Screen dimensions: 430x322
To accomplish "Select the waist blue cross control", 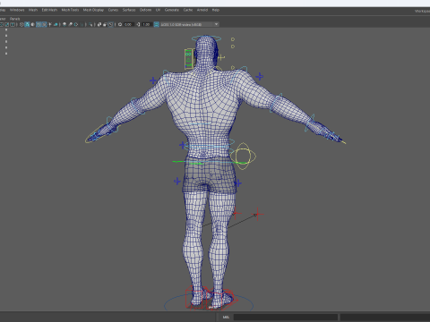I will (183, 145).
